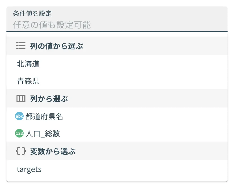Click the blue abc type badge
The width and height of the screenshot is (234, 188).
(x=19, y=116)
